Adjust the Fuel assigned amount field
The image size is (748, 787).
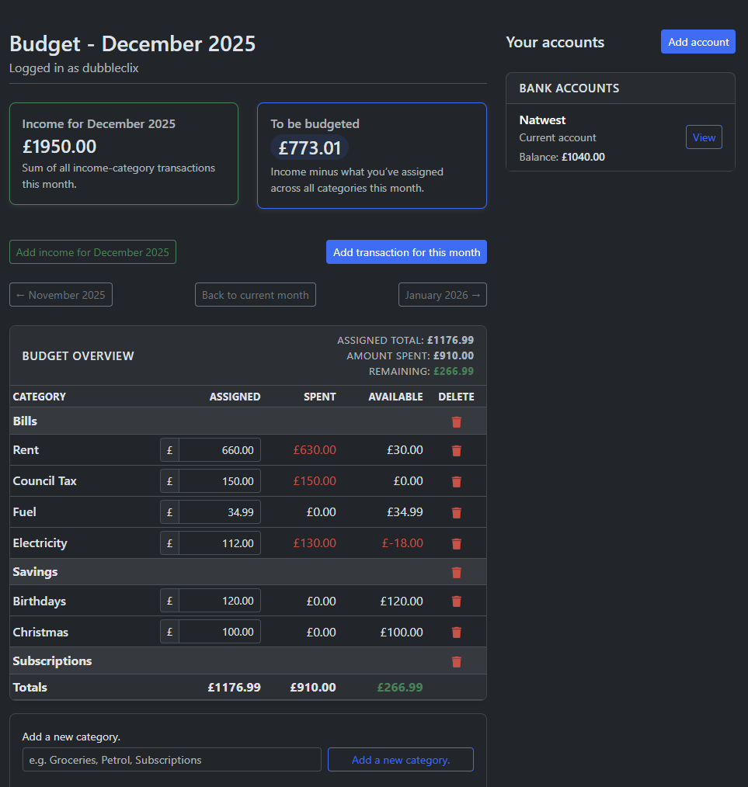pos(220,511)
